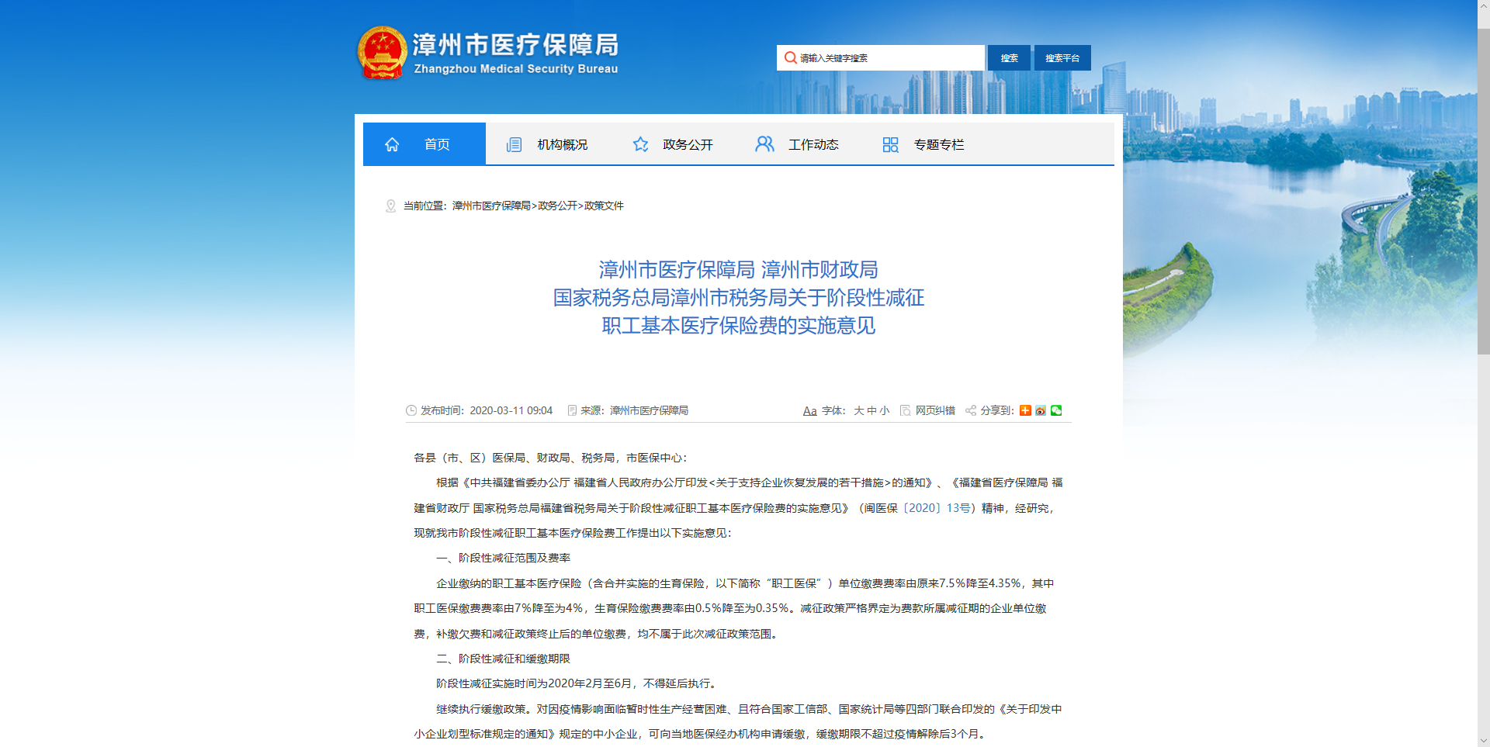Set font size to medium (中)
1490x747 pixels.
tap(871, 410)
